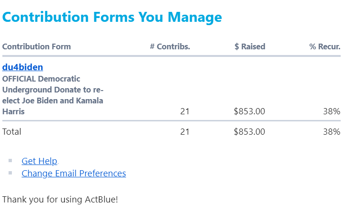
Task: Click the Get Help link
Action: pos(39,161)
